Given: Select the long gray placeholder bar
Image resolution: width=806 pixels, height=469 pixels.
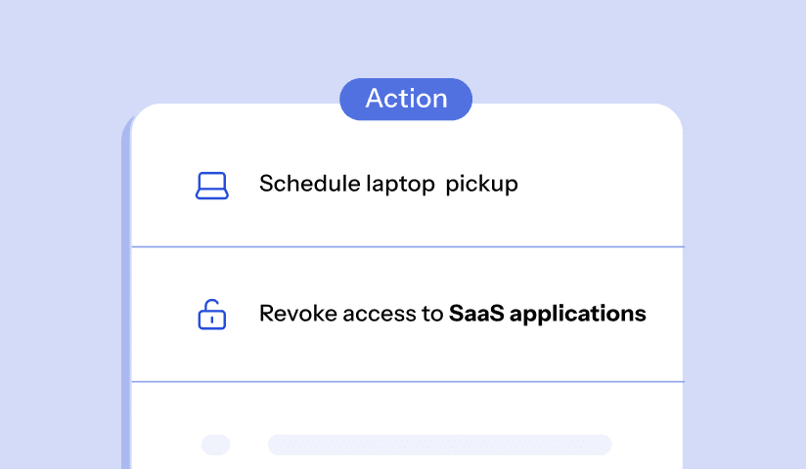Looking at the screenshot, I should click(439, 445).
